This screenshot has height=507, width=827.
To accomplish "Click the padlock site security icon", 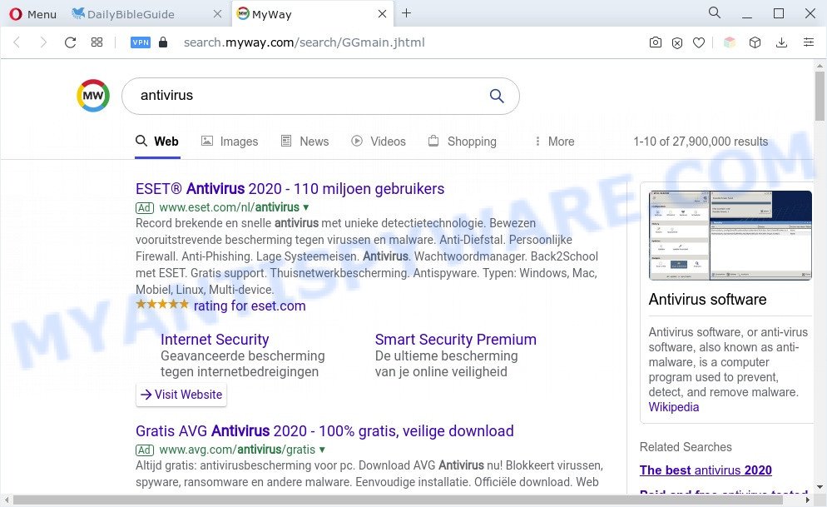I will tap(163, 42).
